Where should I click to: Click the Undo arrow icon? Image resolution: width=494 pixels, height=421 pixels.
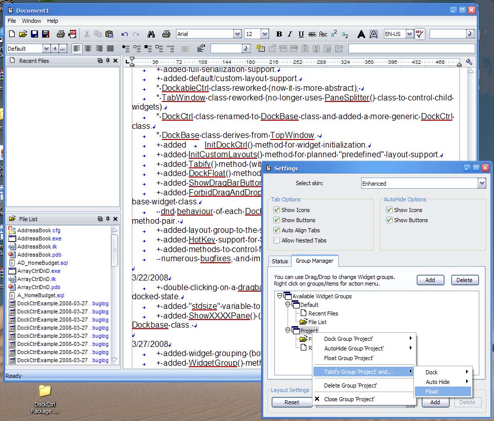pos(124,34)
